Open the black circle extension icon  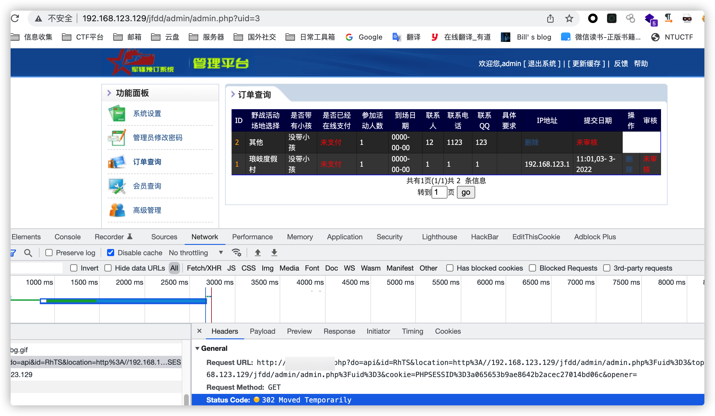point(593,18)
